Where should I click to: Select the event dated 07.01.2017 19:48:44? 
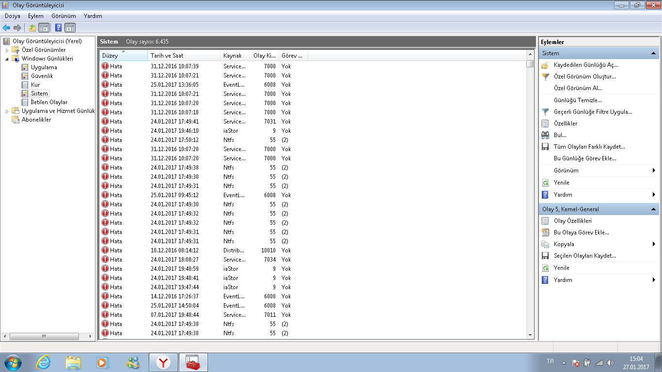tap(313, 315)
